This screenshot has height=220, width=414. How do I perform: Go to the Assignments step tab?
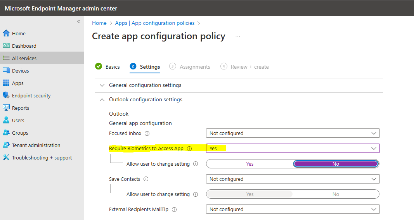(x=190, y=67)
